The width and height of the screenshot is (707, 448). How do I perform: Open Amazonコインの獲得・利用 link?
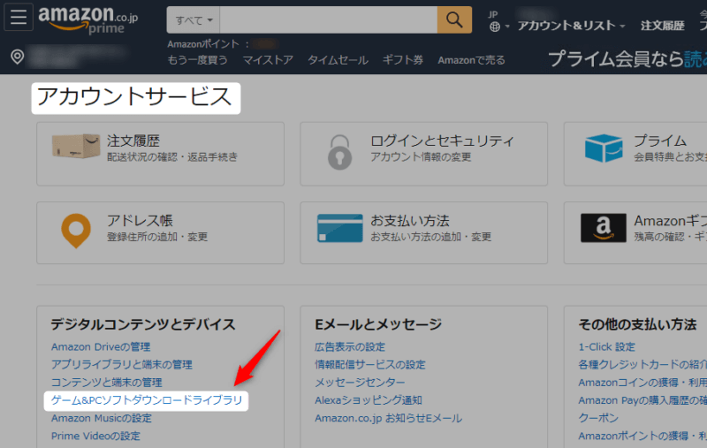pos(642,383)
